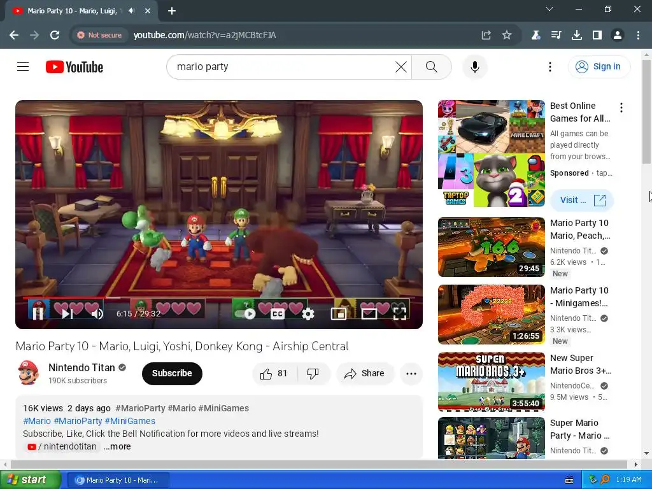Image resolution: width=652 pixels, height=489 pixels.
Task: Click the Sign in button
Action: click(x=599, y=66)
